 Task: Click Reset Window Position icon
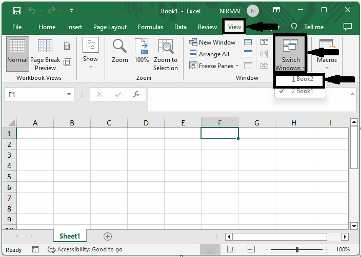(x=264, y=66)
